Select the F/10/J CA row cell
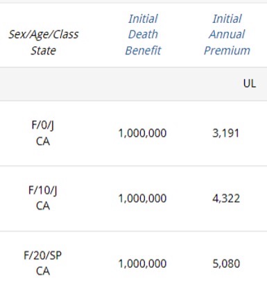The image size is (267, 297). click(43, 198)
